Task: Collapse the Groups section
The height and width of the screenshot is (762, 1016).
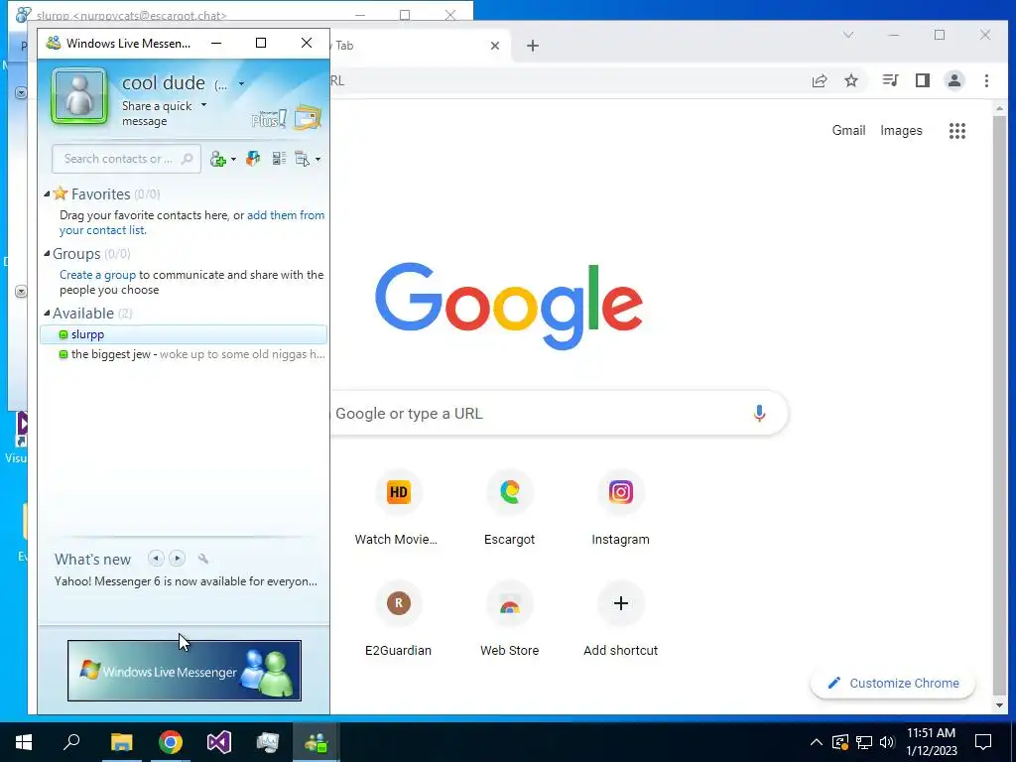Action: click(x=47, y=253)
